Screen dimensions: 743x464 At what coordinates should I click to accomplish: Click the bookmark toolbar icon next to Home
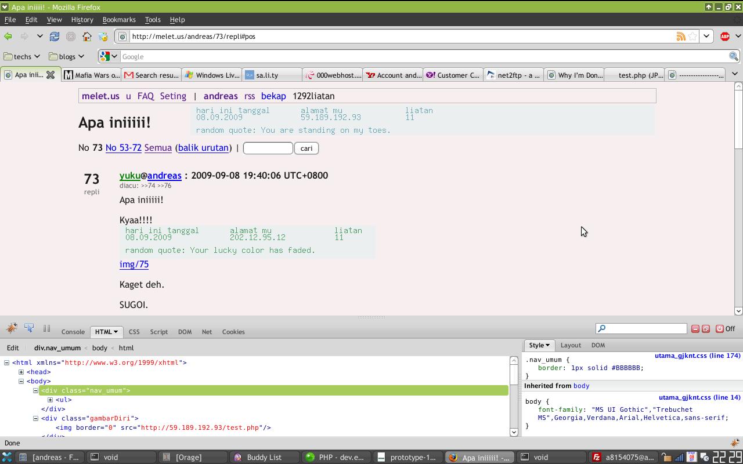tap(103, 37)
